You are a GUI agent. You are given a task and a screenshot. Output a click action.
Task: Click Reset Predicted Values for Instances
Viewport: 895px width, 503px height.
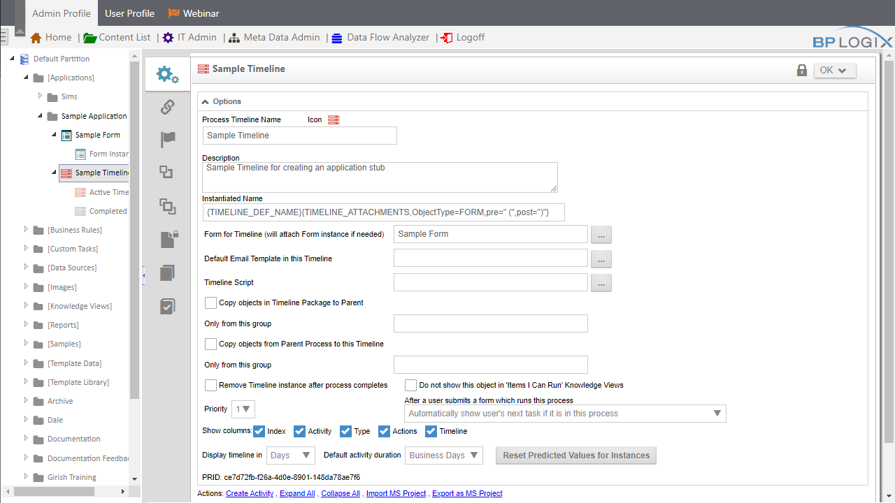pyautogui.click(x=576, y=455)
